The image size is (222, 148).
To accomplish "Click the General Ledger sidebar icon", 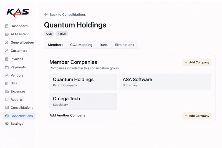I will pos(7,42).
